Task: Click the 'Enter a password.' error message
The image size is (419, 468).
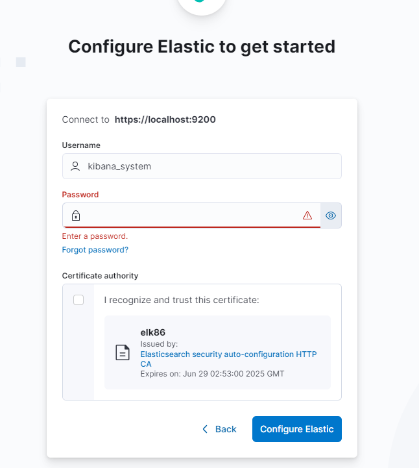Action: click(95, 236)
